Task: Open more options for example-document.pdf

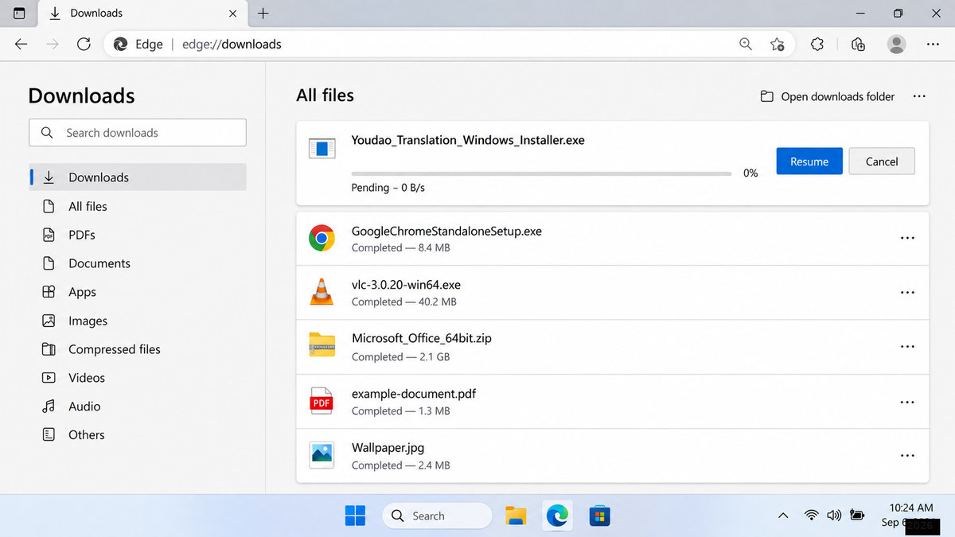Action: 907,402
